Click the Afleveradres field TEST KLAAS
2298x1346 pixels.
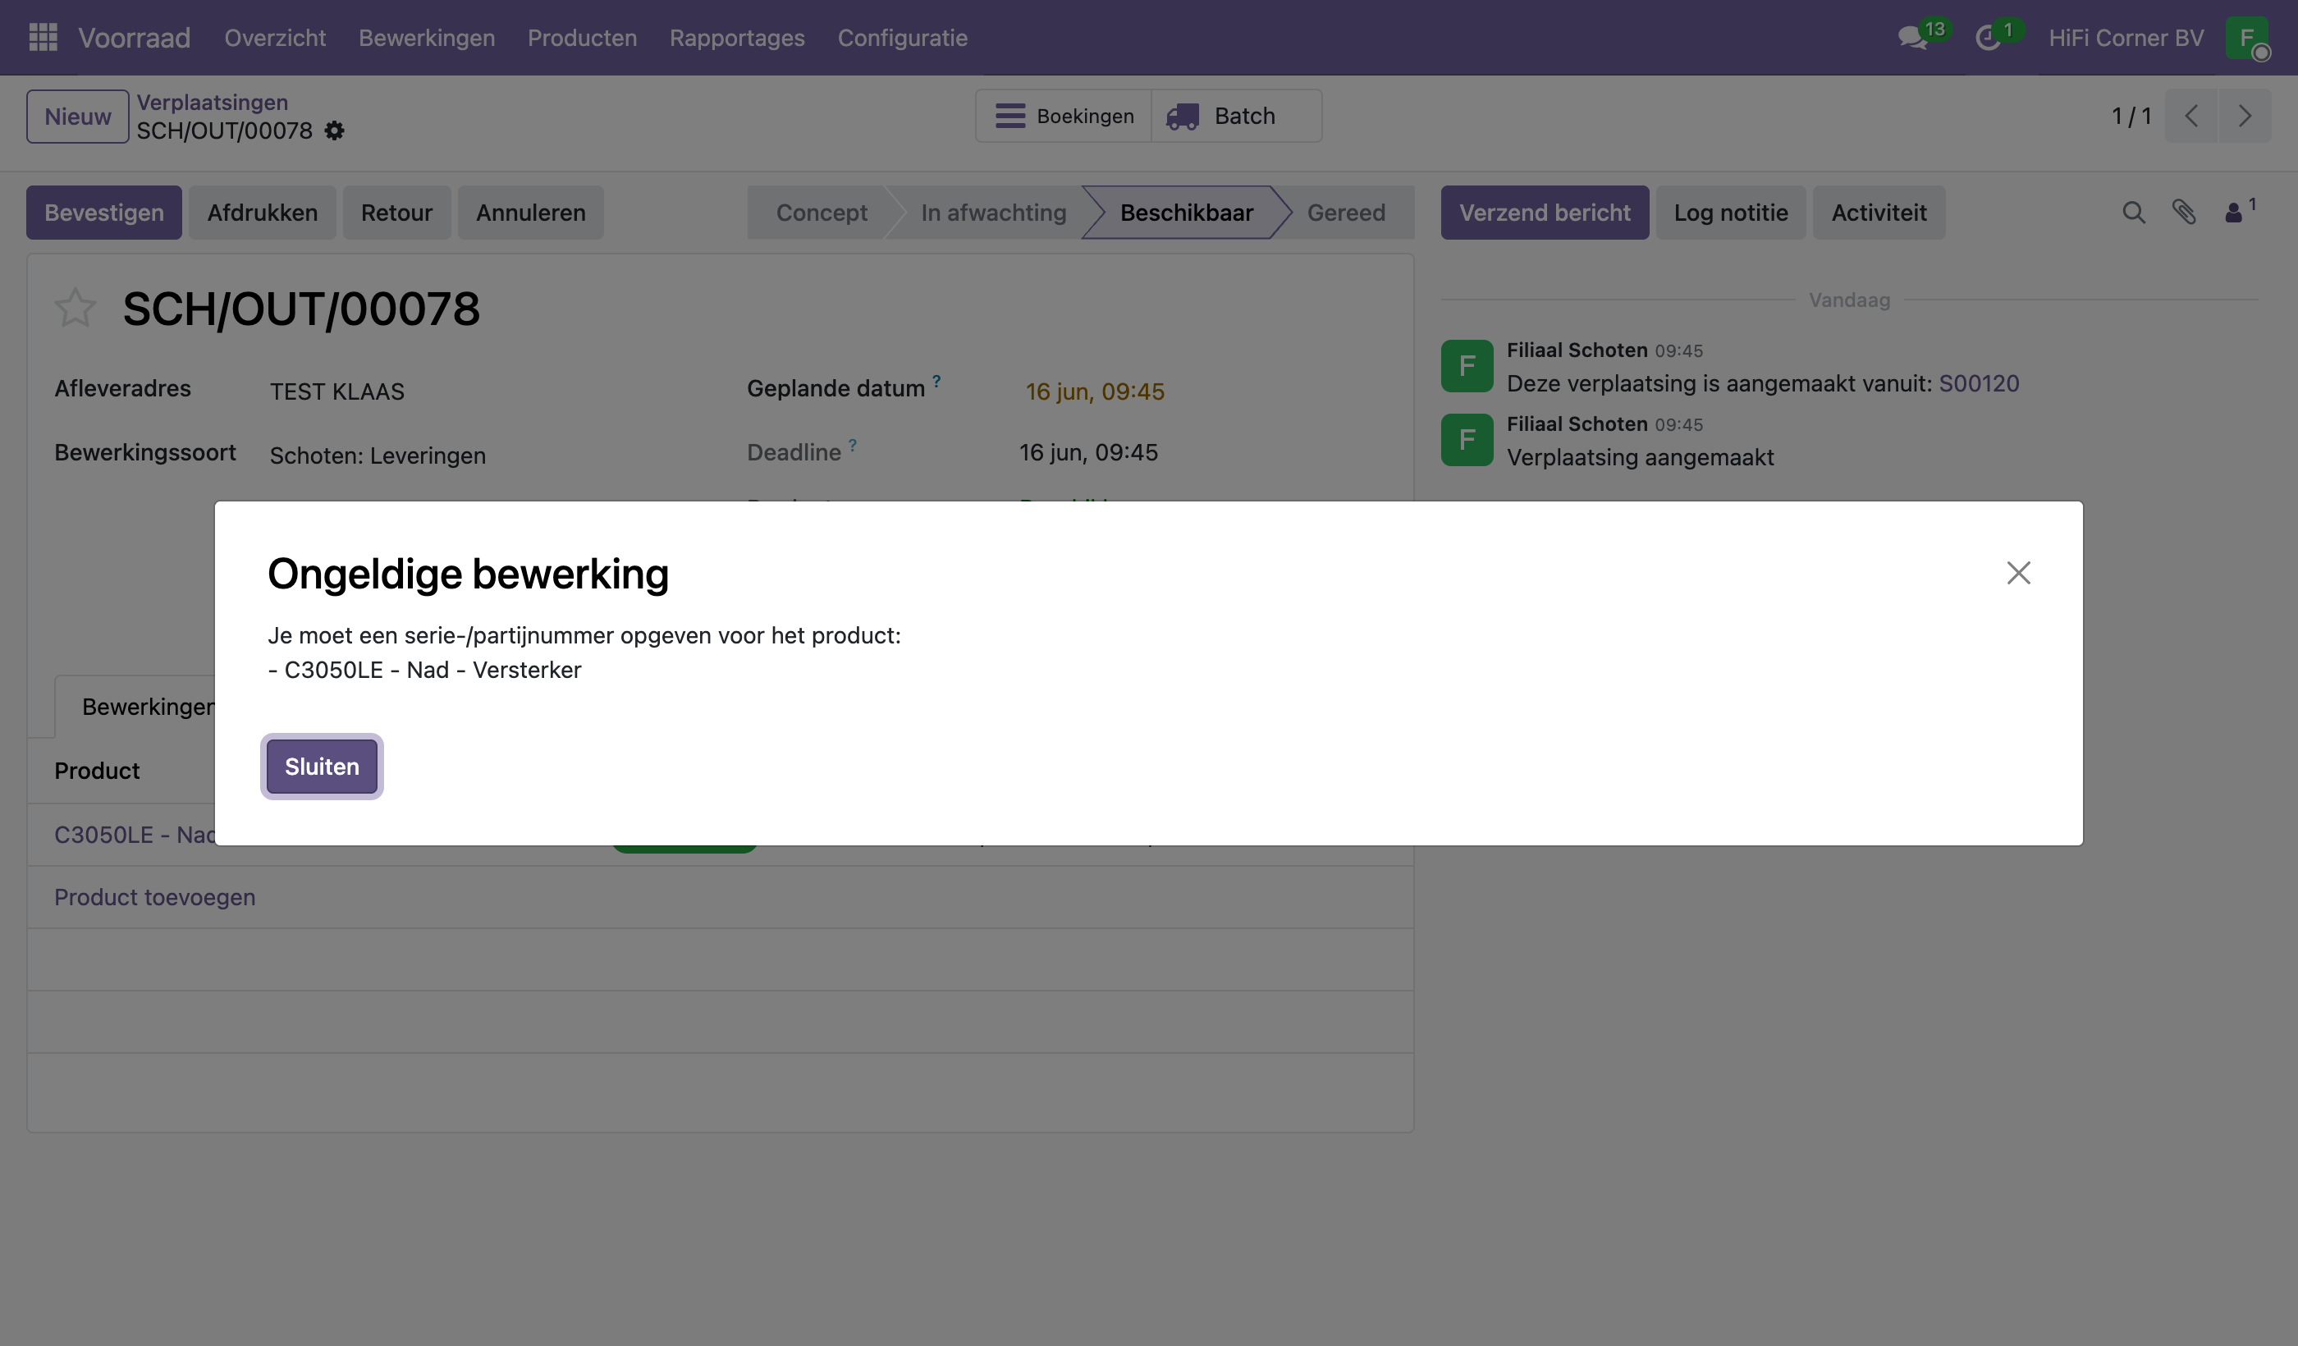pyautogui.click(x=337, y=391)
